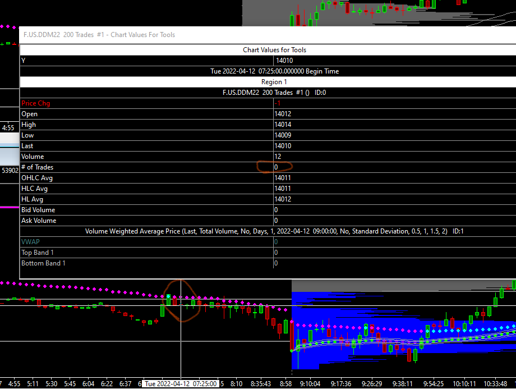
Task: Click the circled # of Trades value
Action: (x=276, y=167)
